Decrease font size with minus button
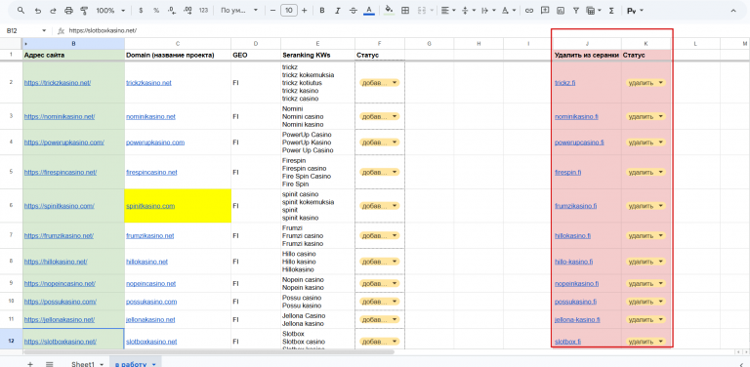Image resolution: width=750 pixels, height=367 pixels. 272,11
